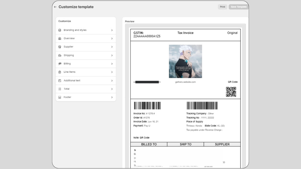
Task: Click the Branding and styles icon
Action: point(60,30)
